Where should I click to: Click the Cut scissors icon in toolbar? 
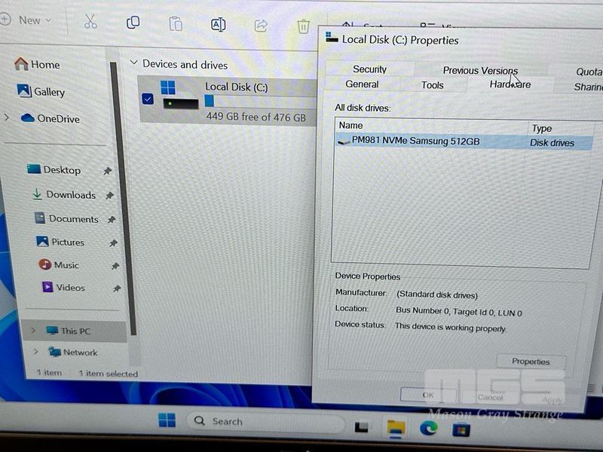pyautogui.click(x=90, y=22)
